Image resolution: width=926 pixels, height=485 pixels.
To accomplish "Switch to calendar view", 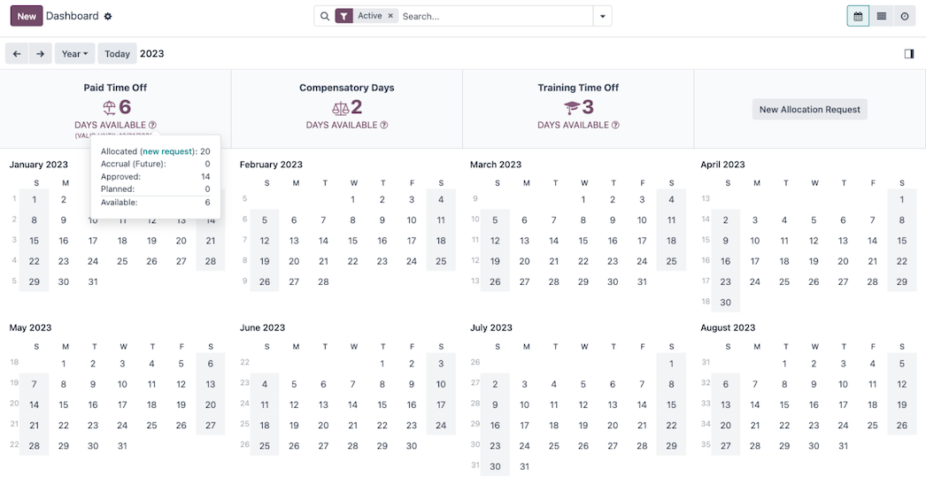I will (857, 16).
